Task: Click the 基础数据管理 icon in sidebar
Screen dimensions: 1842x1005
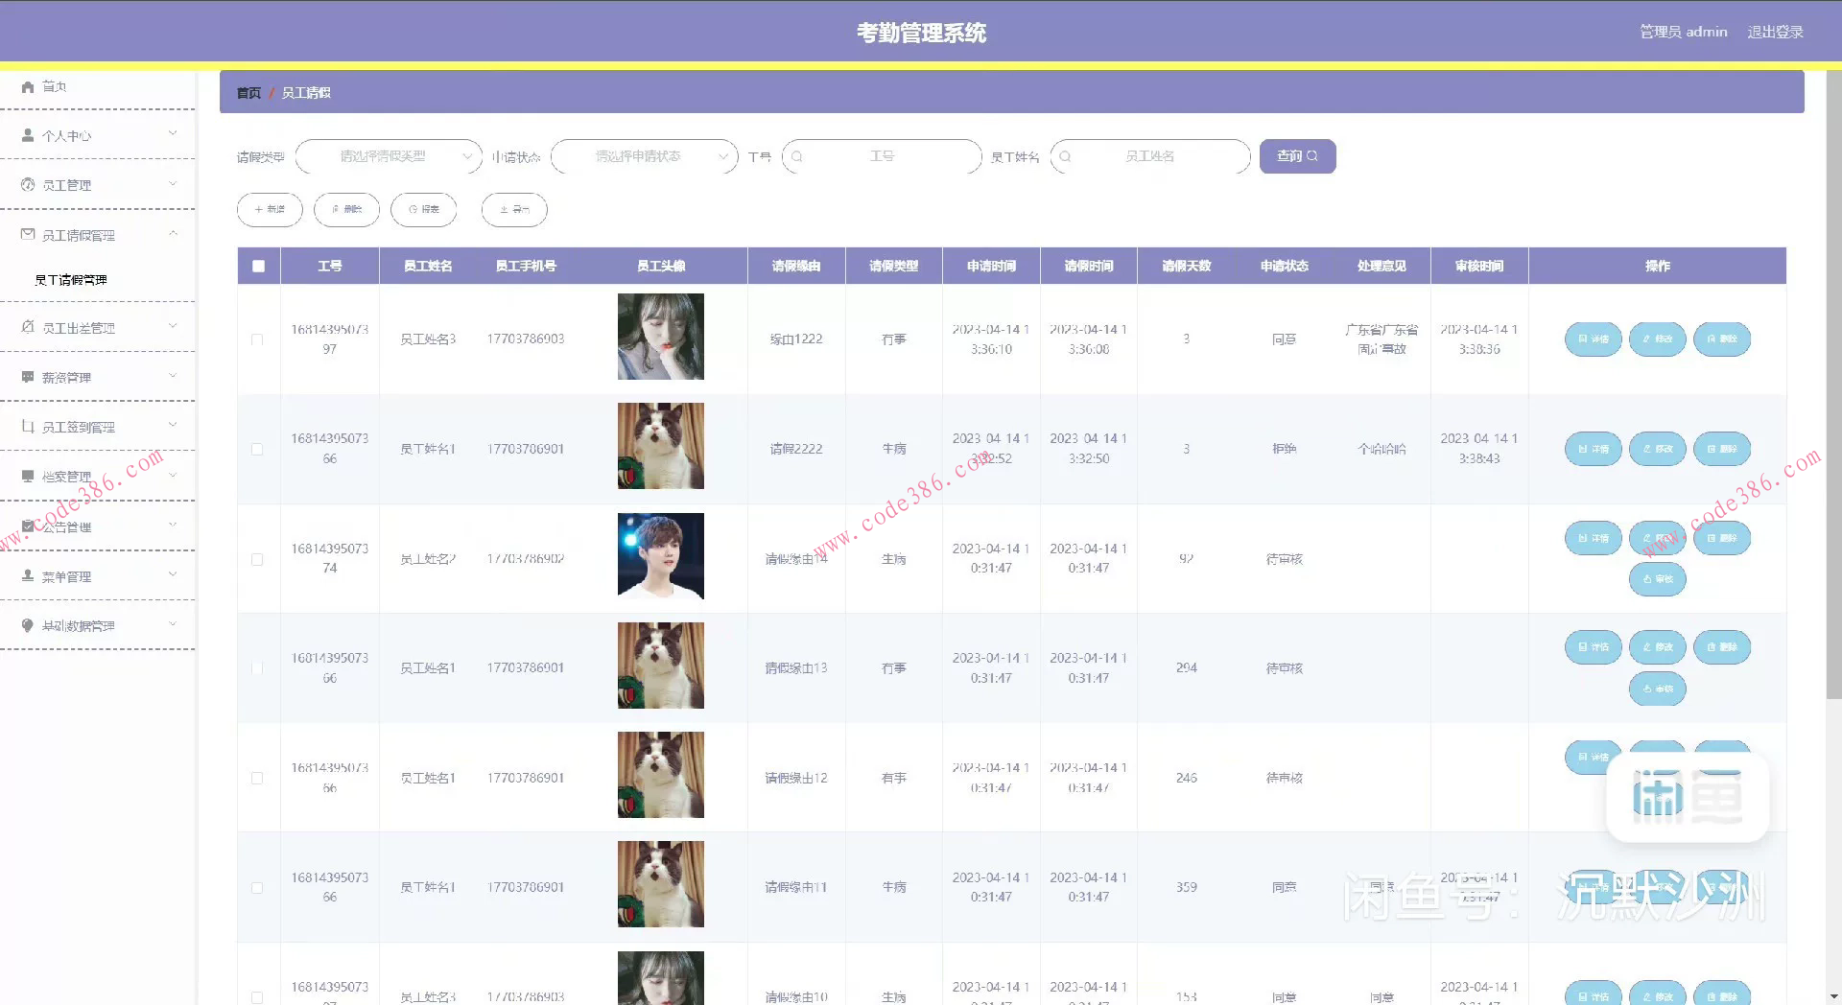Action: pos(28,625)
